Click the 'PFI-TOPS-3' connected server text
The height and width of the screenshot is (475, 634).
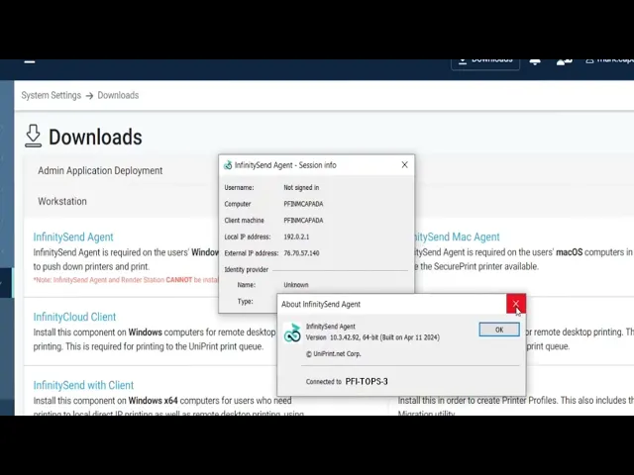(367, 381)
